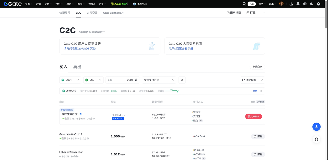Click the red 买入 USDT button
The width and height of the screenshot is (328, 160).
click(253, 116)
